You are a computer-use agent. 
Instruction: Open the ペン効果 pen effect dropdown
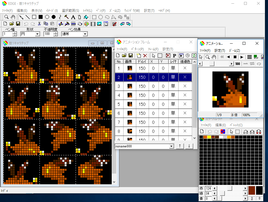85,34
